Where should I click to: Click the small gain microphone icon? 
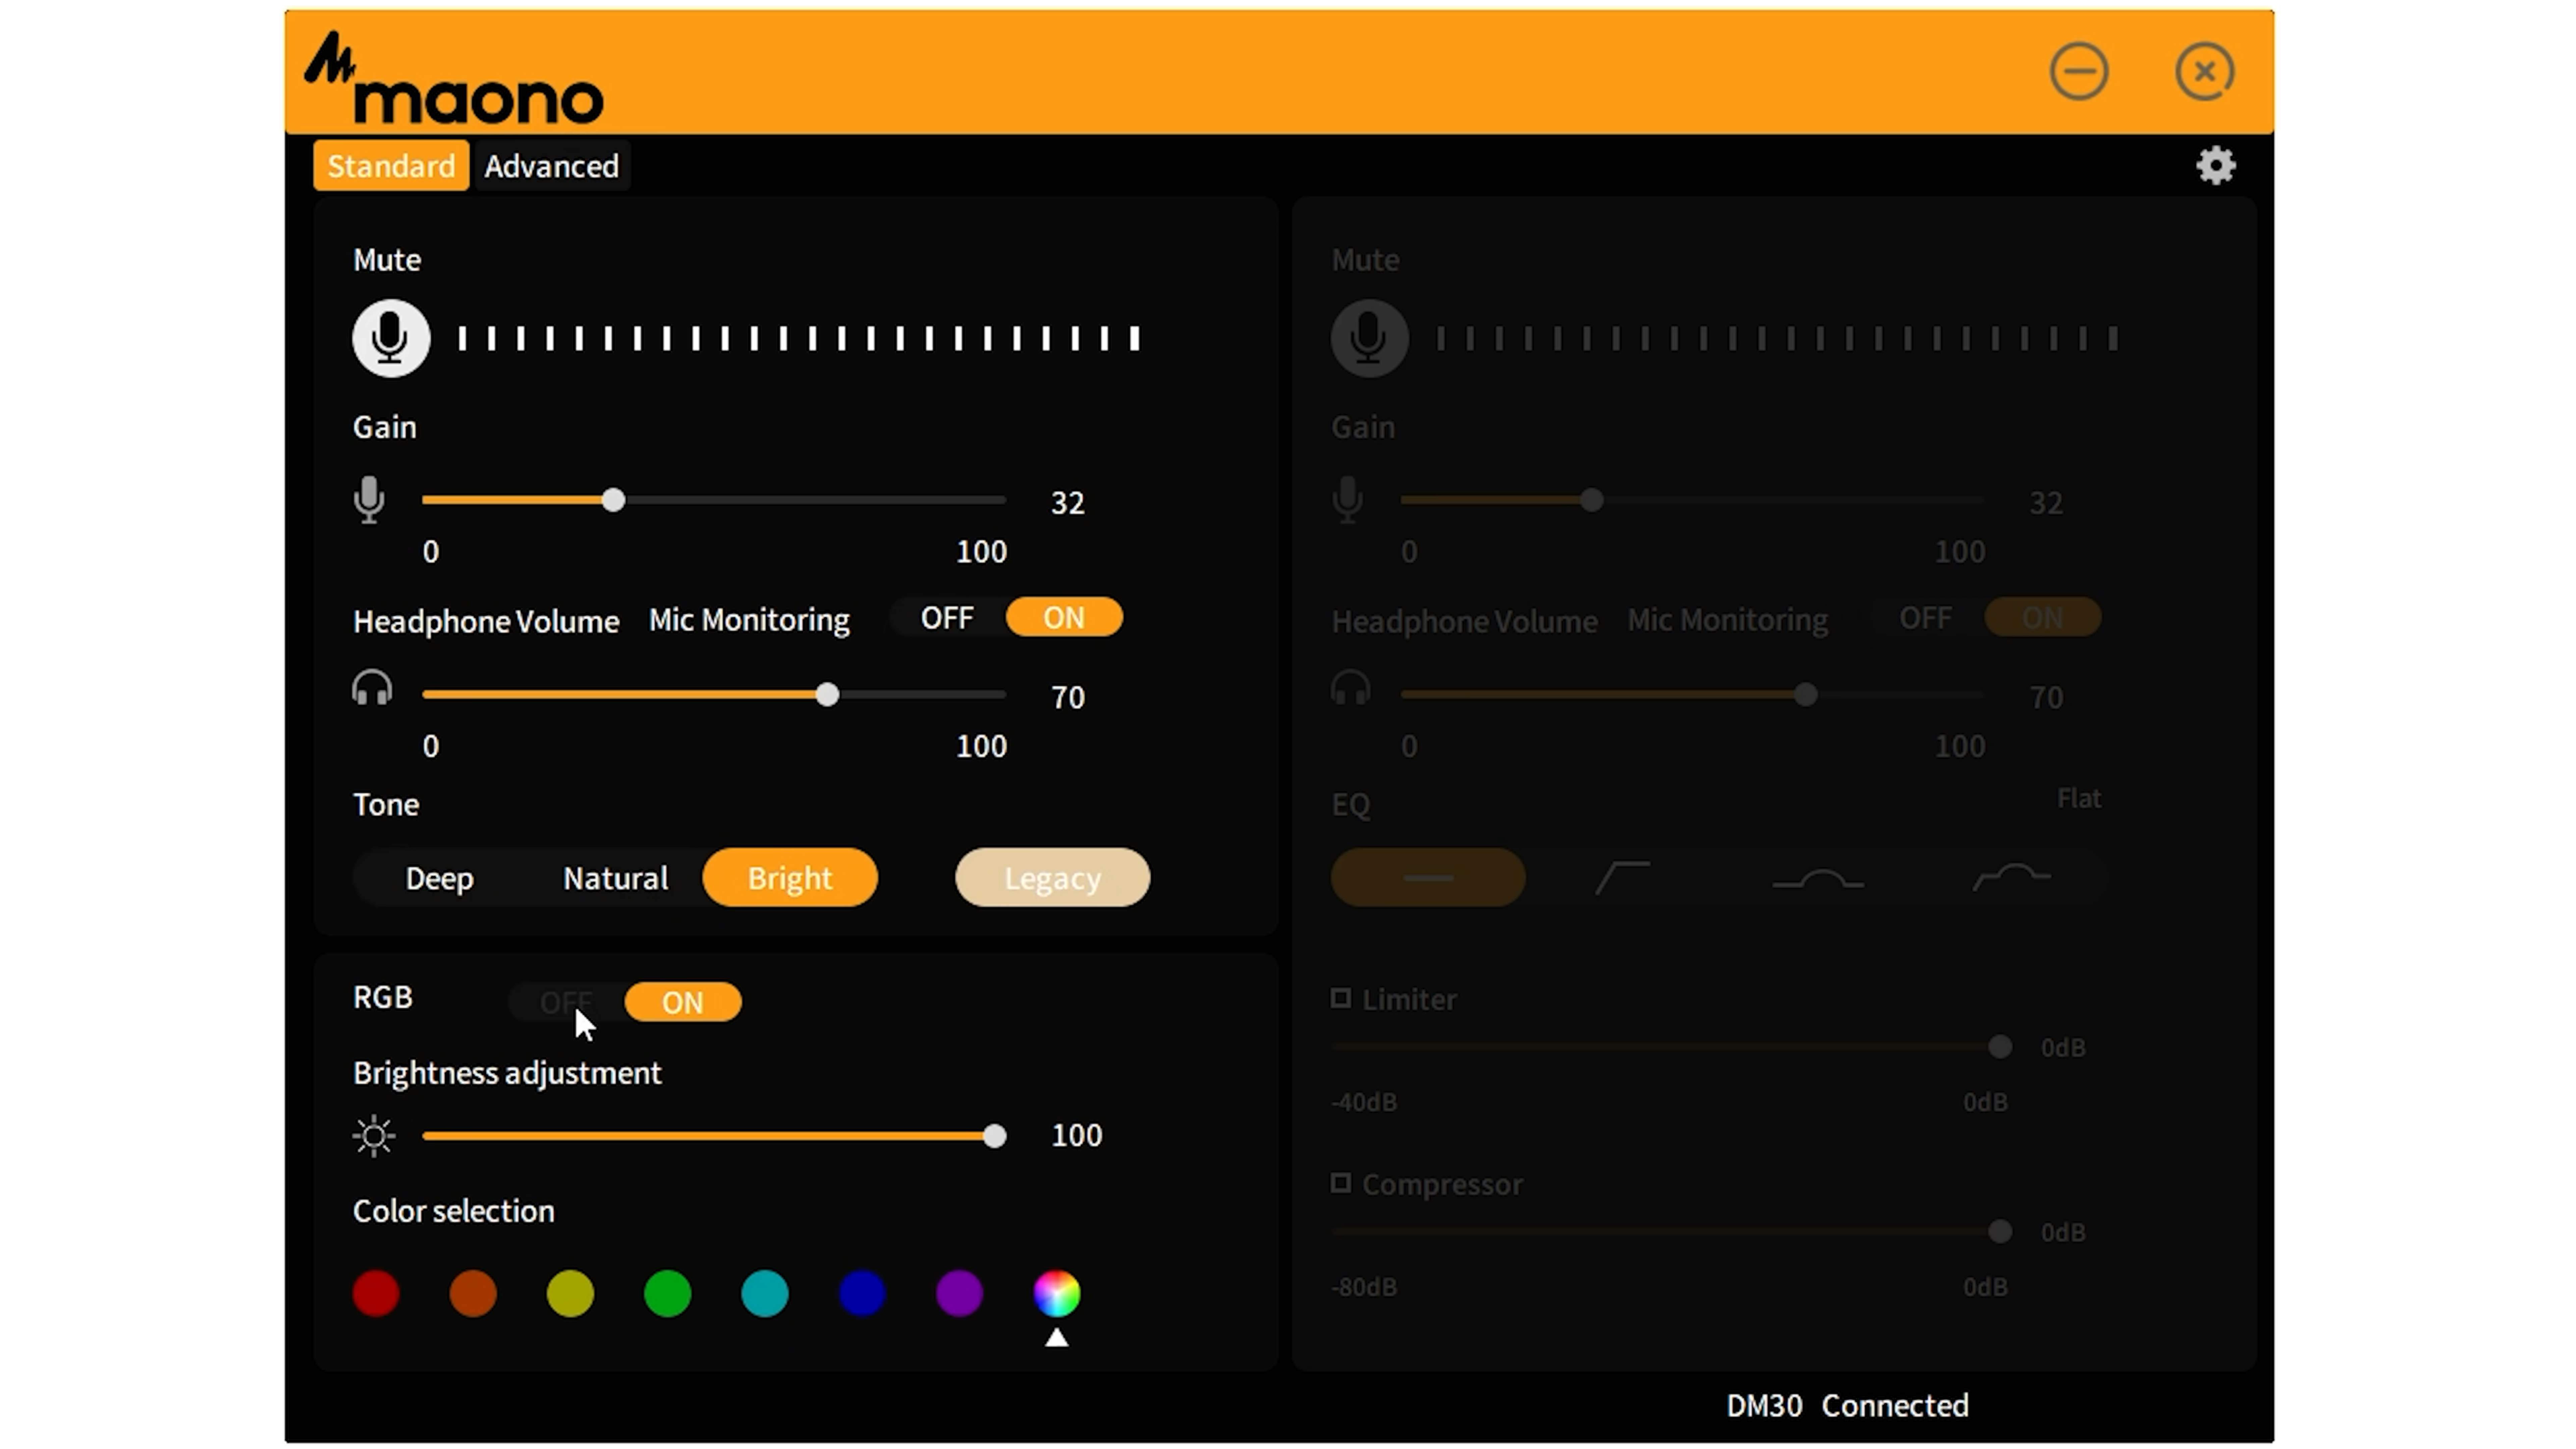click(x=369, y=499)
